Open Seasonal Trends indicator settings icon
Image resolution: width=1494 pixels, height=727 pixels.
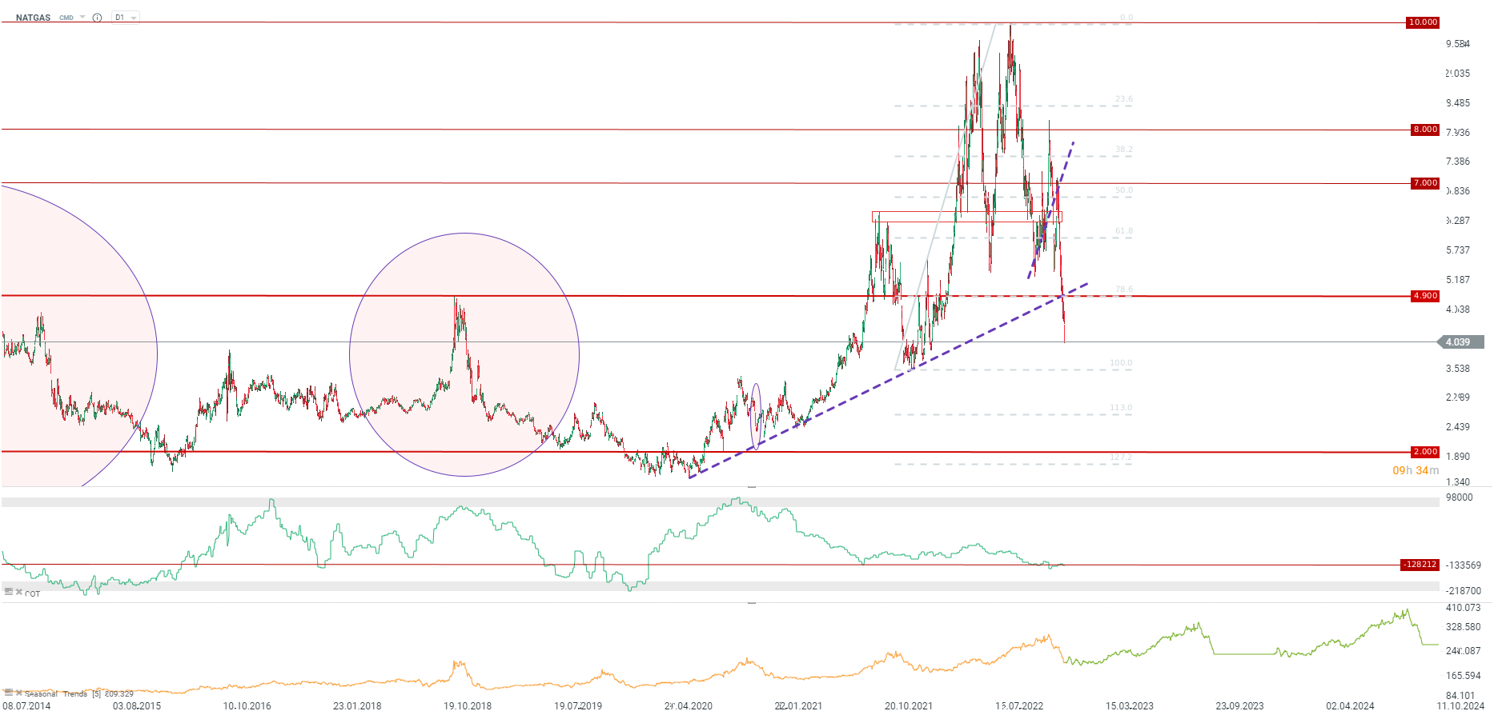pos(8,693)
